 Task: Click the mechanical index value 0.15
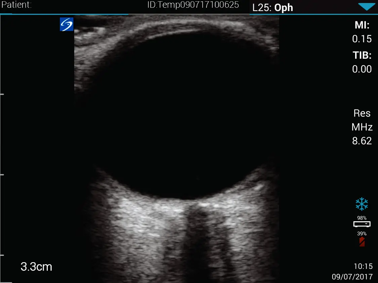click(x=362, y=39)
